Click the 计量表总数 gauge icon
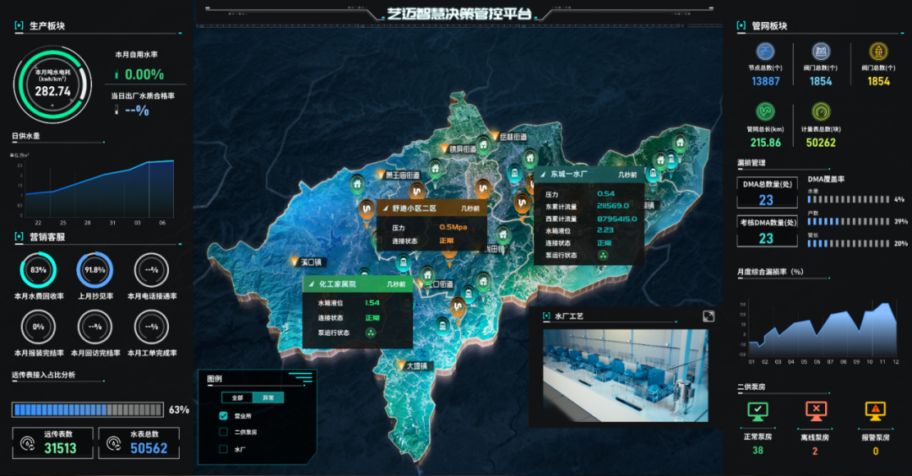912x476 pixels. (x=821, y=112)
